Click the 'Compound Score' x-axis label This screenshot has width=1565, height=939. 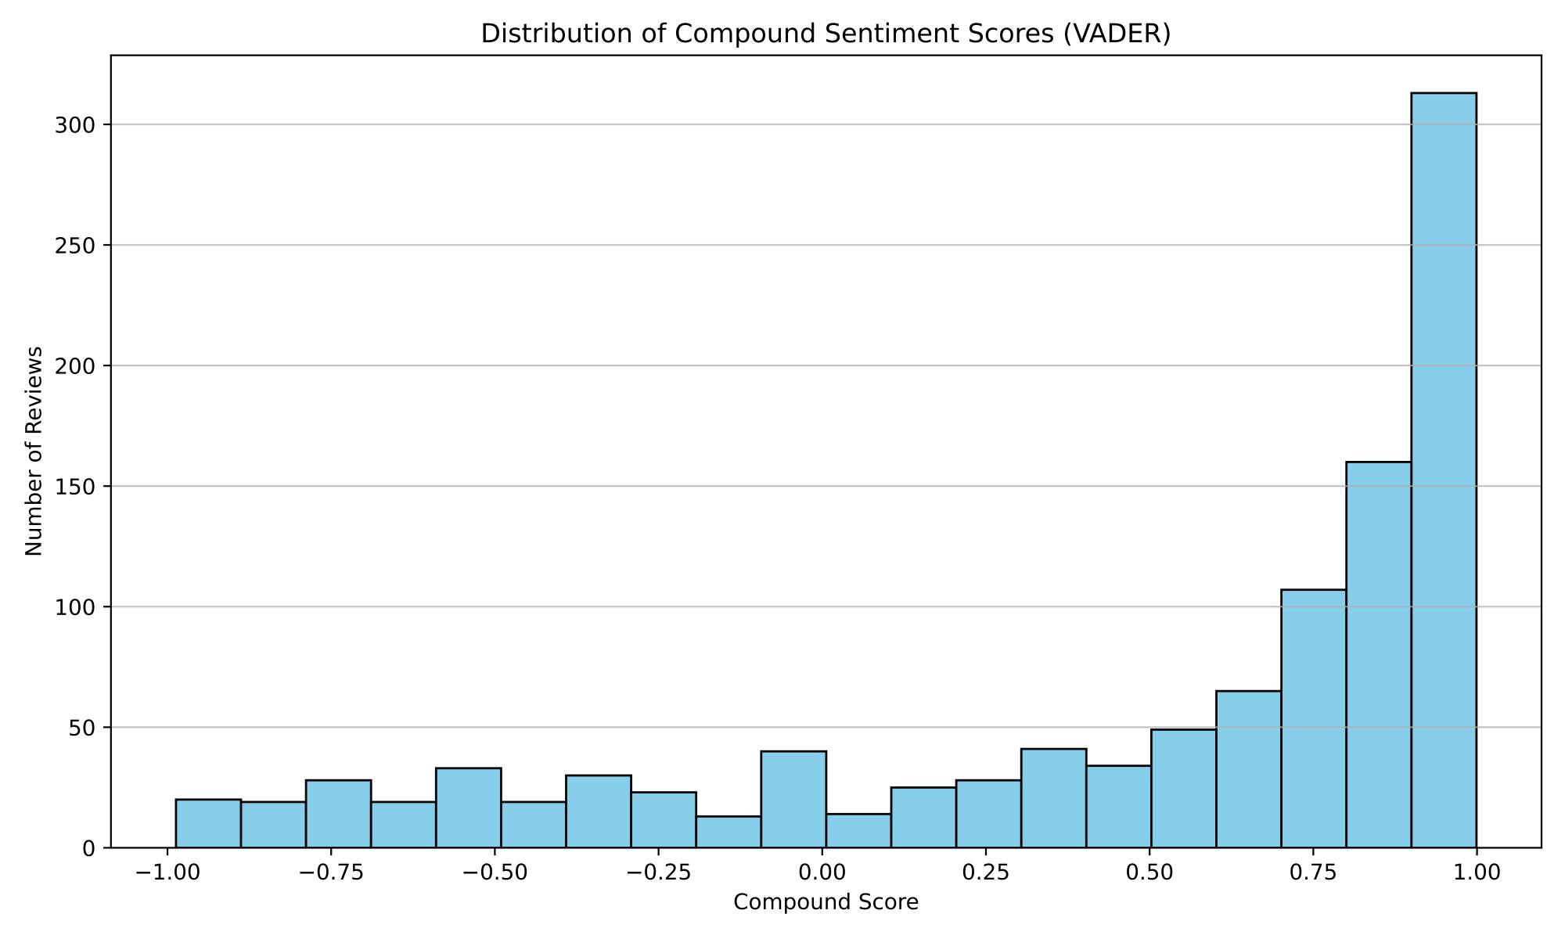click(826, 902)
